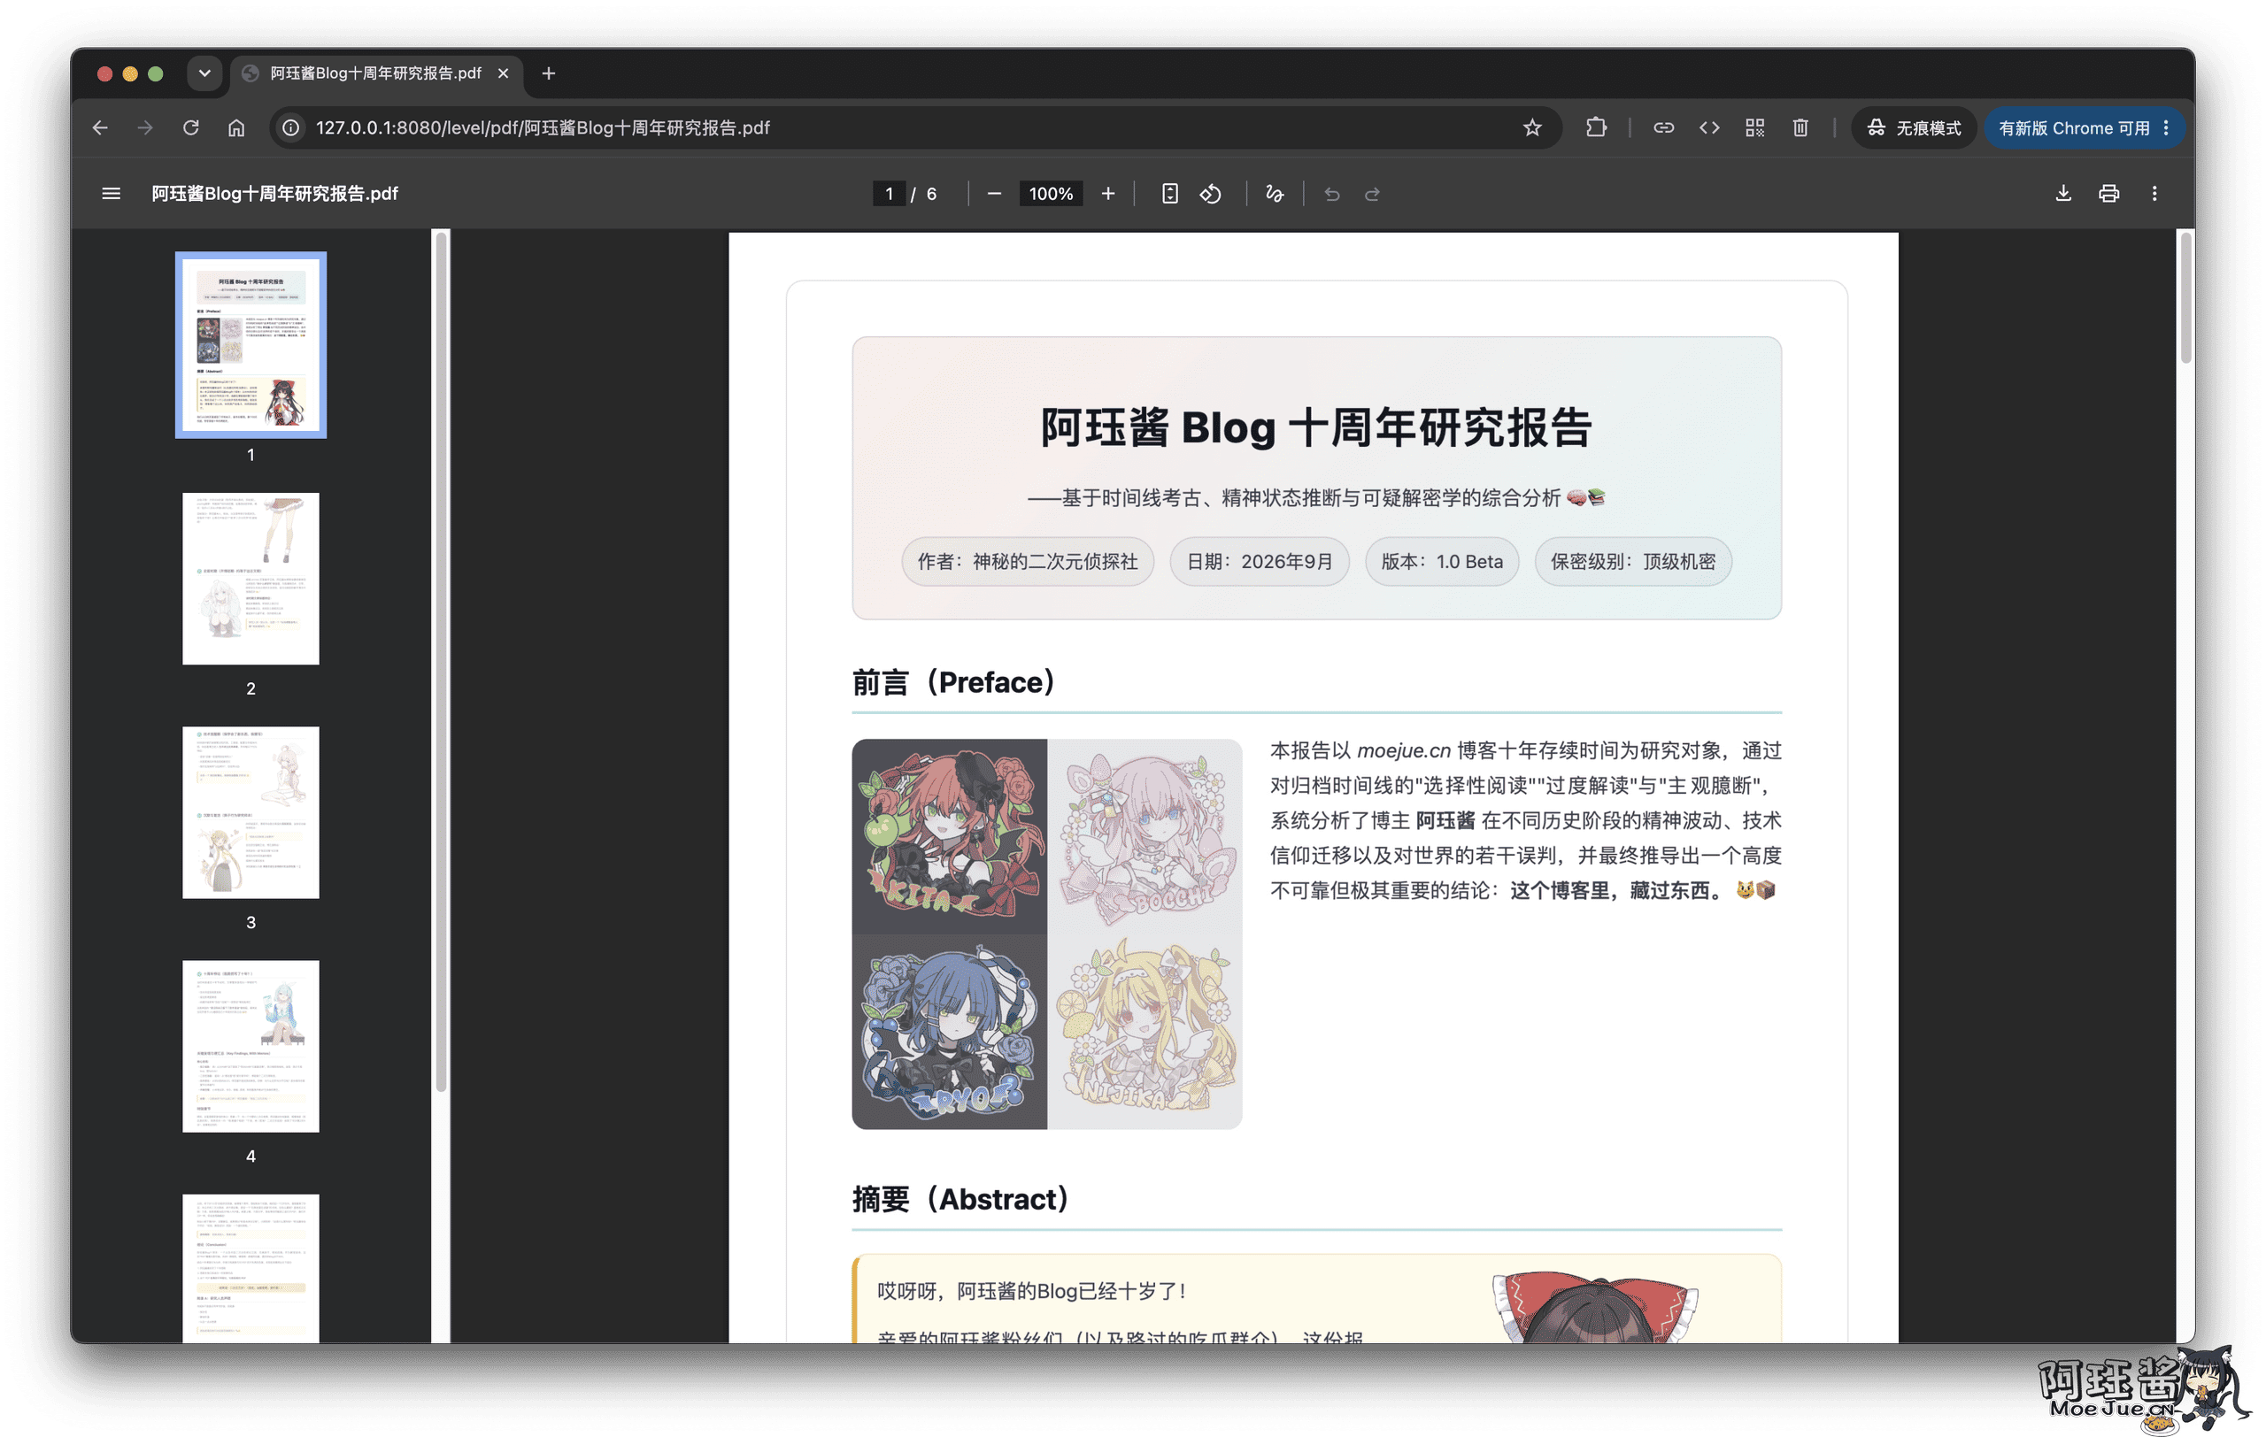Close the 阿珏酱Blog十周年研究报告.pdf tab

click(504, 73)
